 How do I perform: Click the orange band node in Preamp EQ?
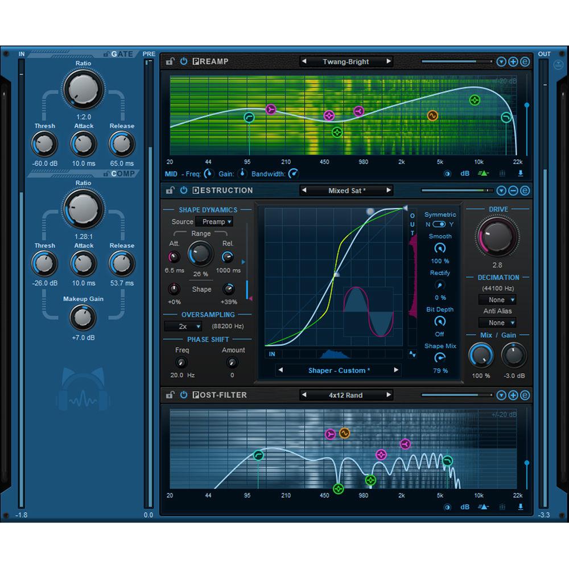tap(432, 116)
